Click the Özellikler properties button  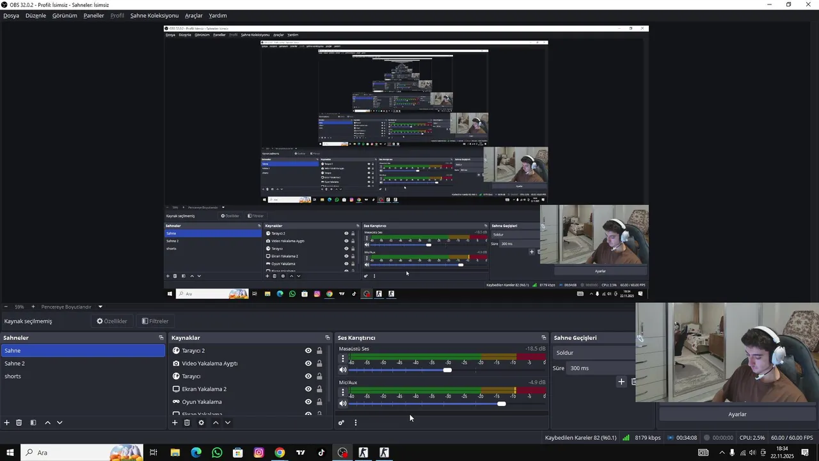point(112,321)
